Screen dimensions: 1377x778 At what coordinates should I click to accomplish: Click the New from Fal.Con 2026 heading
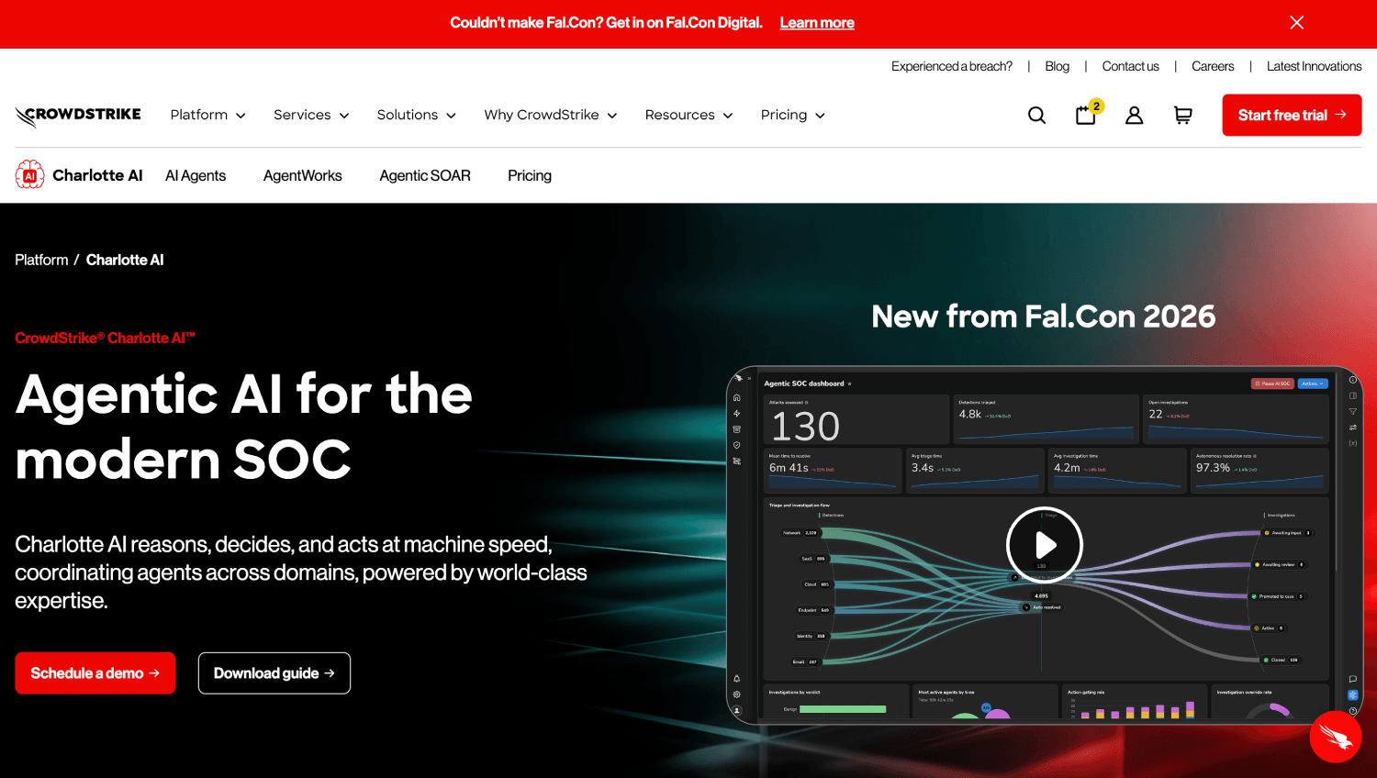[1044, 317]
